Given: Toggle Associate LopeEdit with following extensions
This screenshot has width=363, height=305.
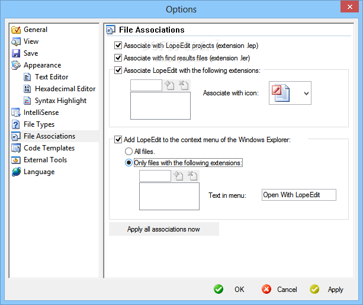Looking at the screenshot, I should point(118,70).
